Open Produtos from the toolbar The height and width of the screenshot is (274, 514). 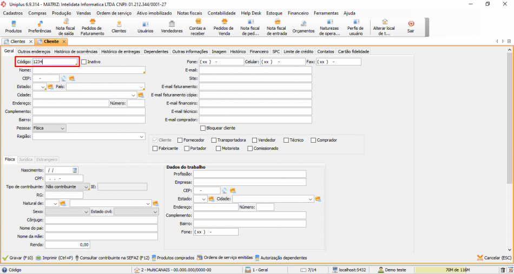[14, 27]
